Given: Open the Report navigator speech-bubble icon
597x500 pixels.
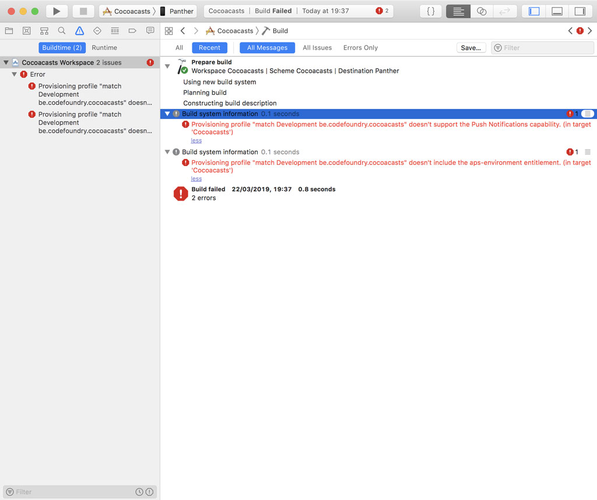Looking at the screenshot, I should pyautogui.click(x=150, y=31).
